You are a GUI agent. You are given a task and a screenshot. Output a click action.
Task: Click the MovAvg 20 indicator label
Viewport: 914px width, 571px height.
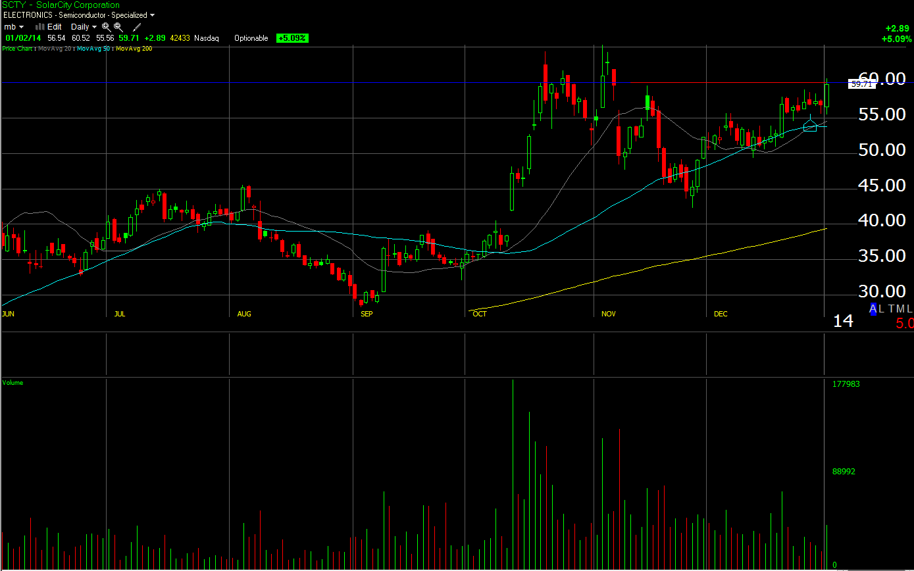click(55, 49)
